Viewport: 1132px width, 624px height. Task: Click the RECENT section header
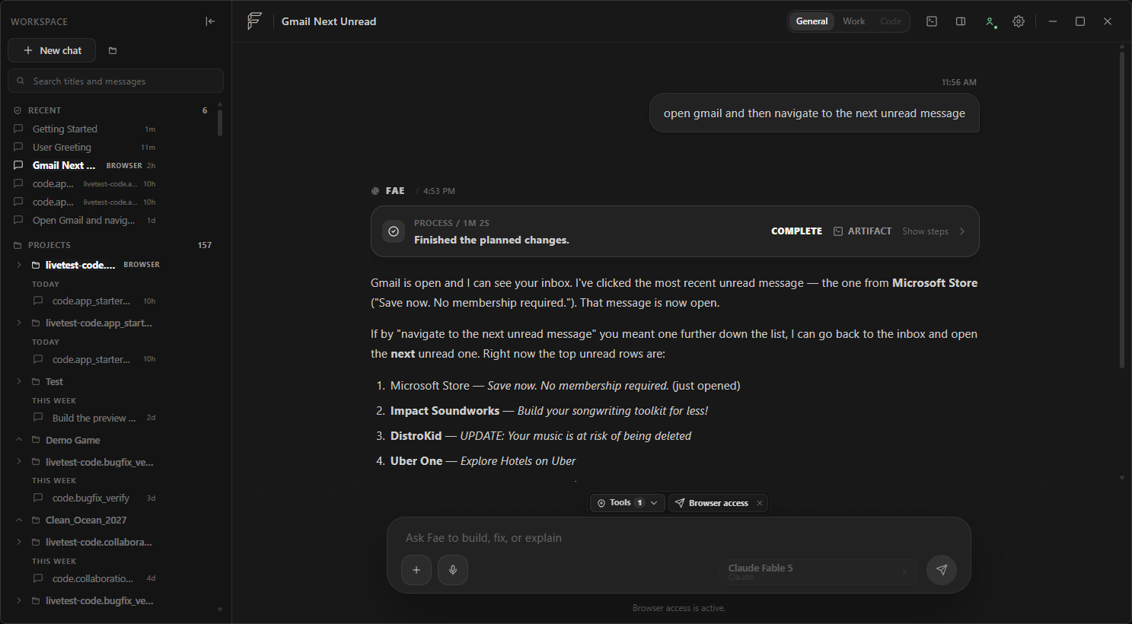(x=44, y=110)
